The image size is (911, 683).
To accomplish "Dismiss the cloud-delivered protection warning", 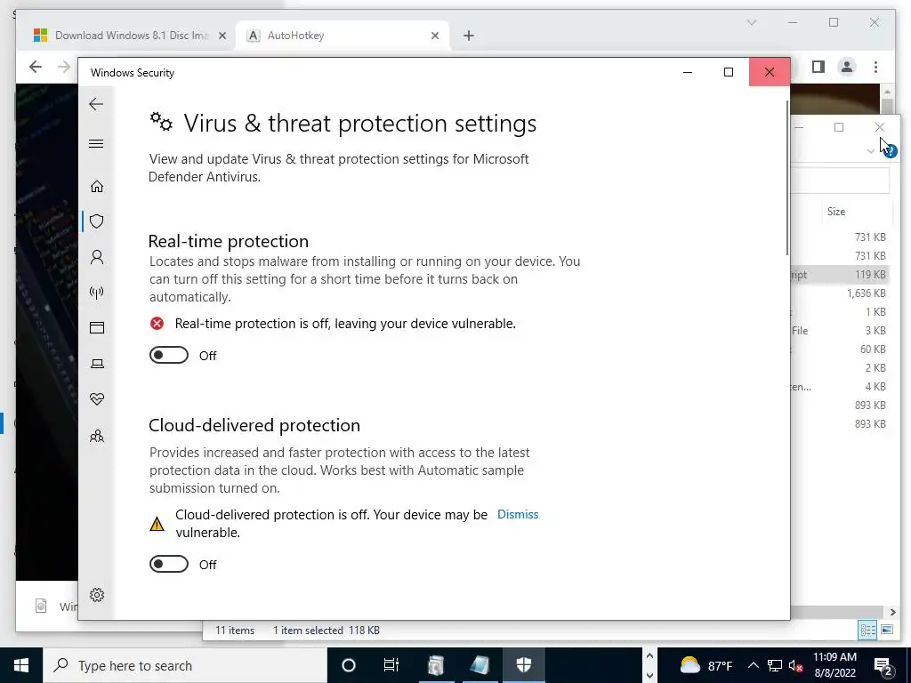I will click(x=518, y=515).
